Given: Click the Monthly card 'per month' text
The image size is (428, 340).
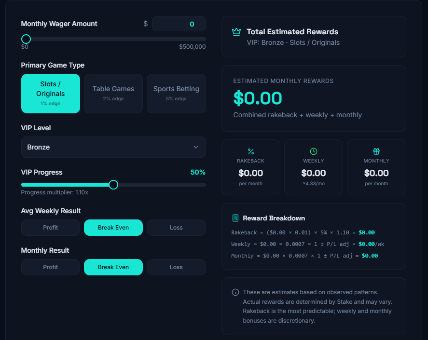Looking at the screenshot, I should coord(376,184).
